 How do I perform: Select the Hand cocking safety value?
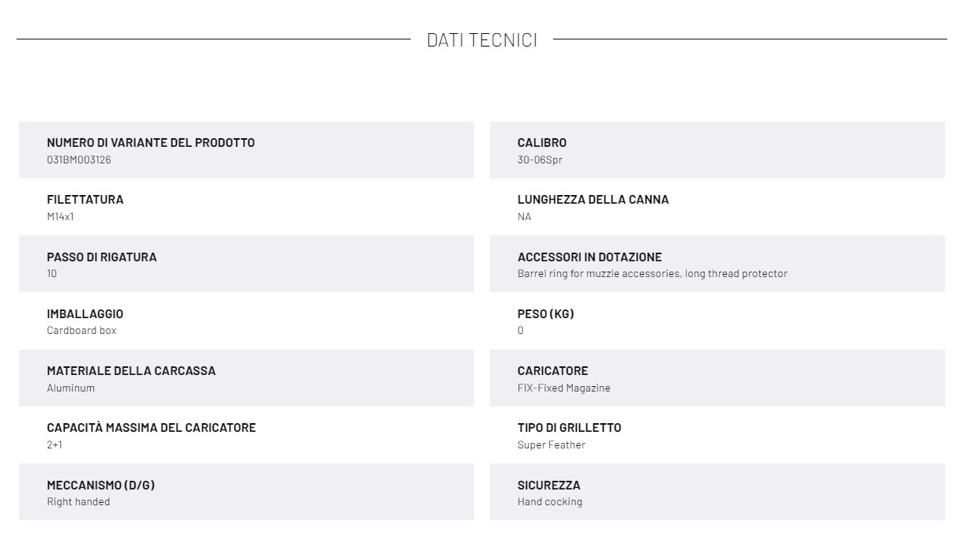point(550,501)
